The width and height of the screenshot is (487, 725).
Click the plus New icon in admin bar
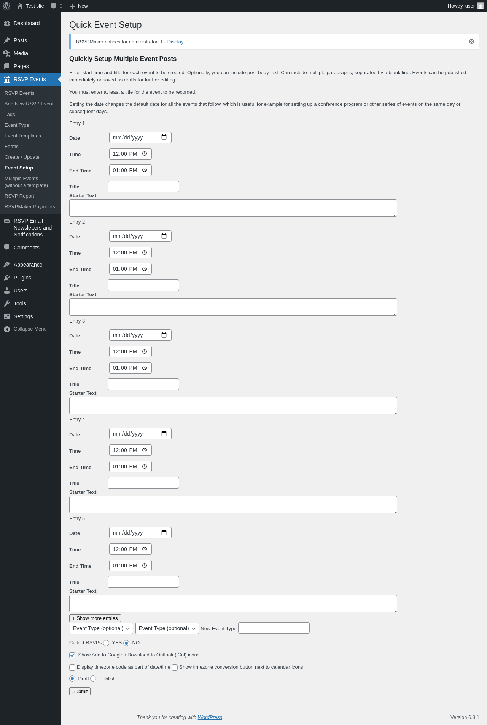pos(72,6)
